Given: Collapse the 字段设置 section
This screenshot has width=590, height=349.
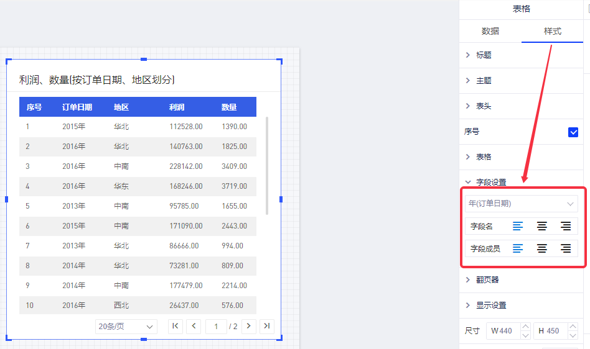Looking at the screenshot, I should [490, 183].
